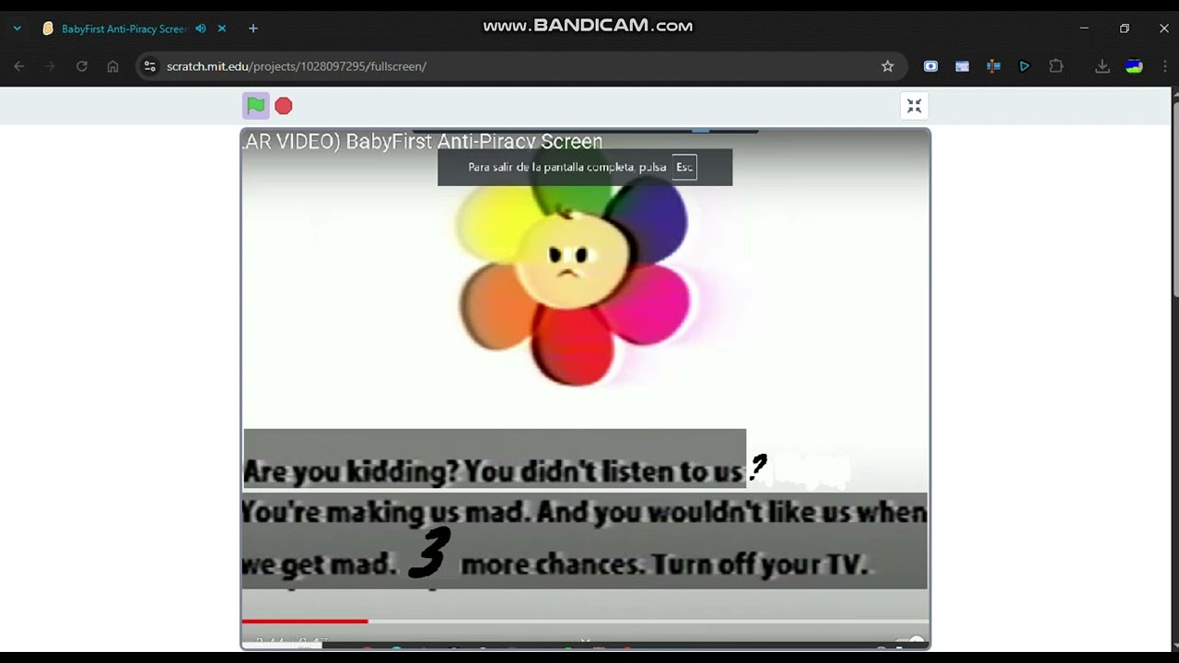Reload the current page
The height and width of the screenshot is (663, 1179).
click(x=82, y=66)
